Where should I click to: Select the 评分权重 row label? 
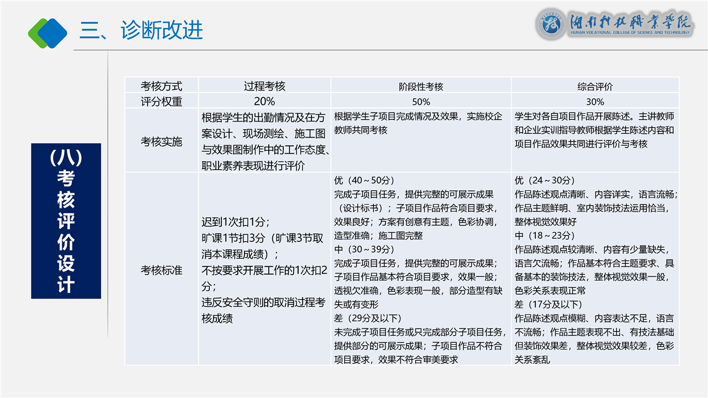pos(162,102)
